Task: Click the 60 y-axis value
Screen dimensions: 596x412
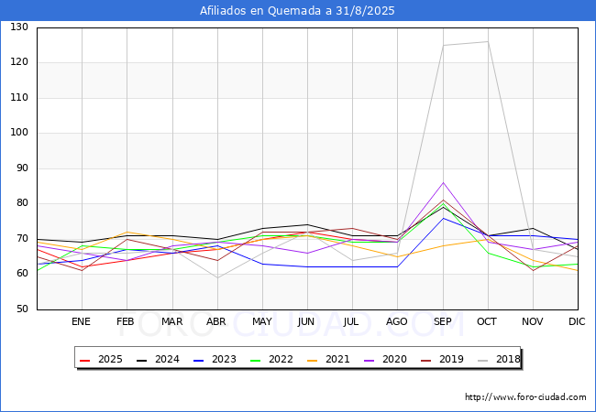Action: pyautogui.click(x=22, y=274)
